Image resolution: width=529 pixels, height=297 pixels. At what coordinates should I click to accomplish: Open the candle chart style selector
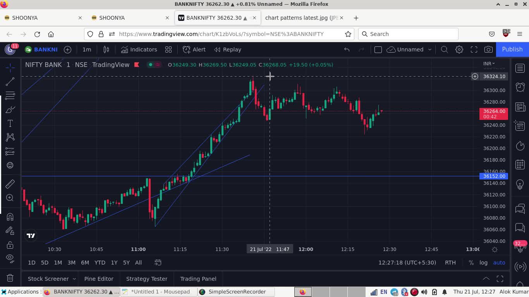106,49
